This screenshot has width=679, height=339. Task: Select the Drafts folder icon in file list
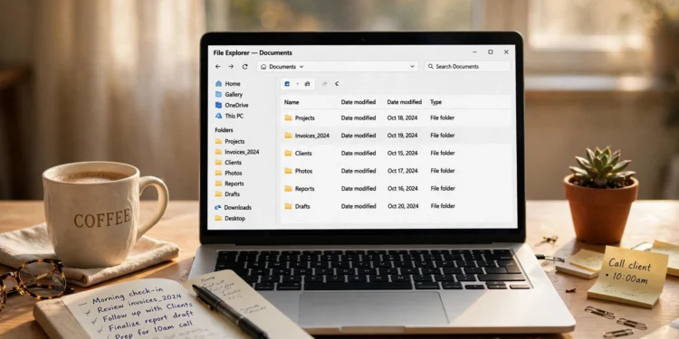(288, 206)
